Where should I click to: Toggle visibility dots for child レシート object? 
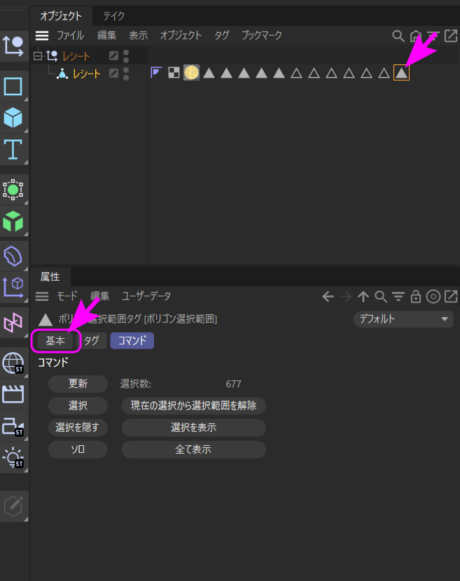coord(126,73)
